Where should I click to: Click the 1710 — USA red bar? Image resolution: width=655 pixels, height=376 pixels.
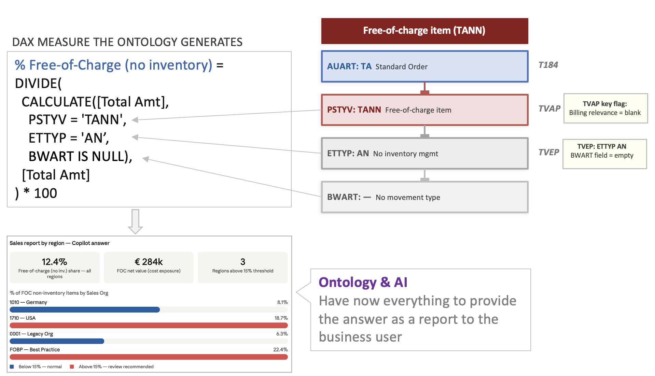(x=149, y=326)
